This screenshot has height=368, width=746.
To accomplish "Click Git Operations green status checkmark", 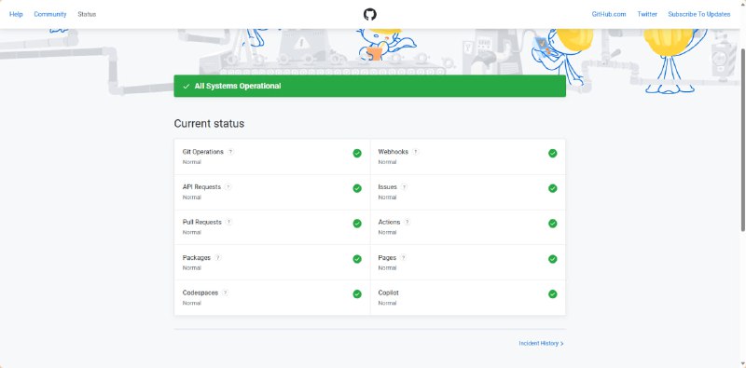I will pyautogui.click(x=357, y=153).
